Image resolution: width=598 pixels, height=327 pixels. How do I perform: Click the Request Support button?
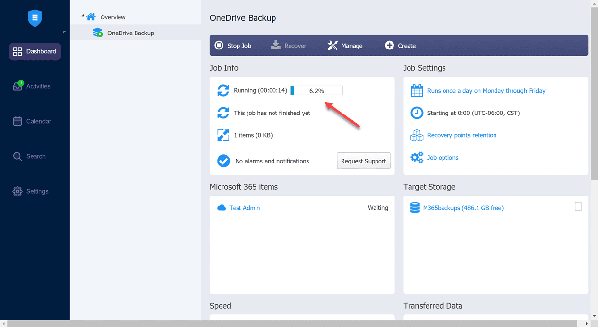[363, 161]
